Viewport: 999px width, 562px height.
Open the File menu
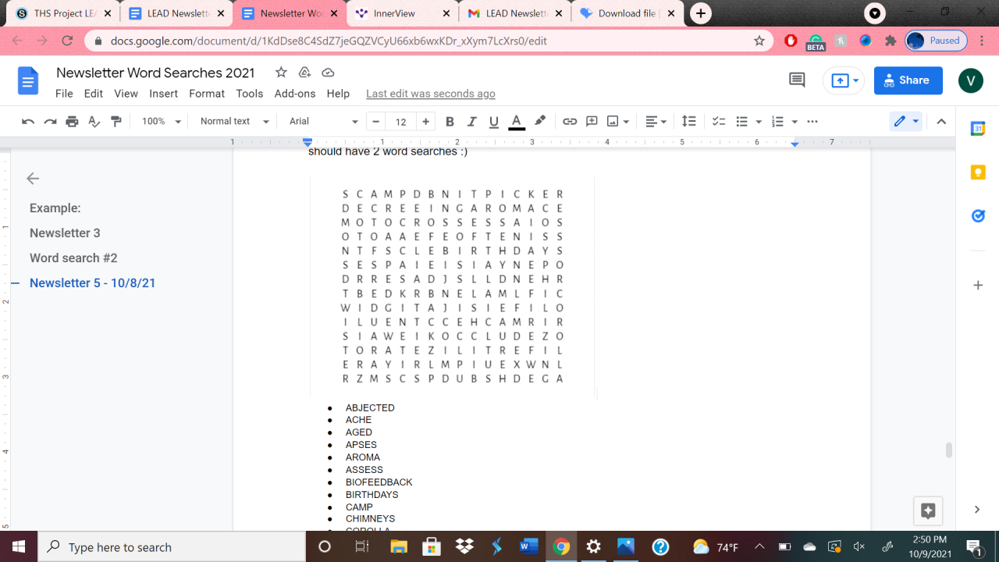point(64,94)
